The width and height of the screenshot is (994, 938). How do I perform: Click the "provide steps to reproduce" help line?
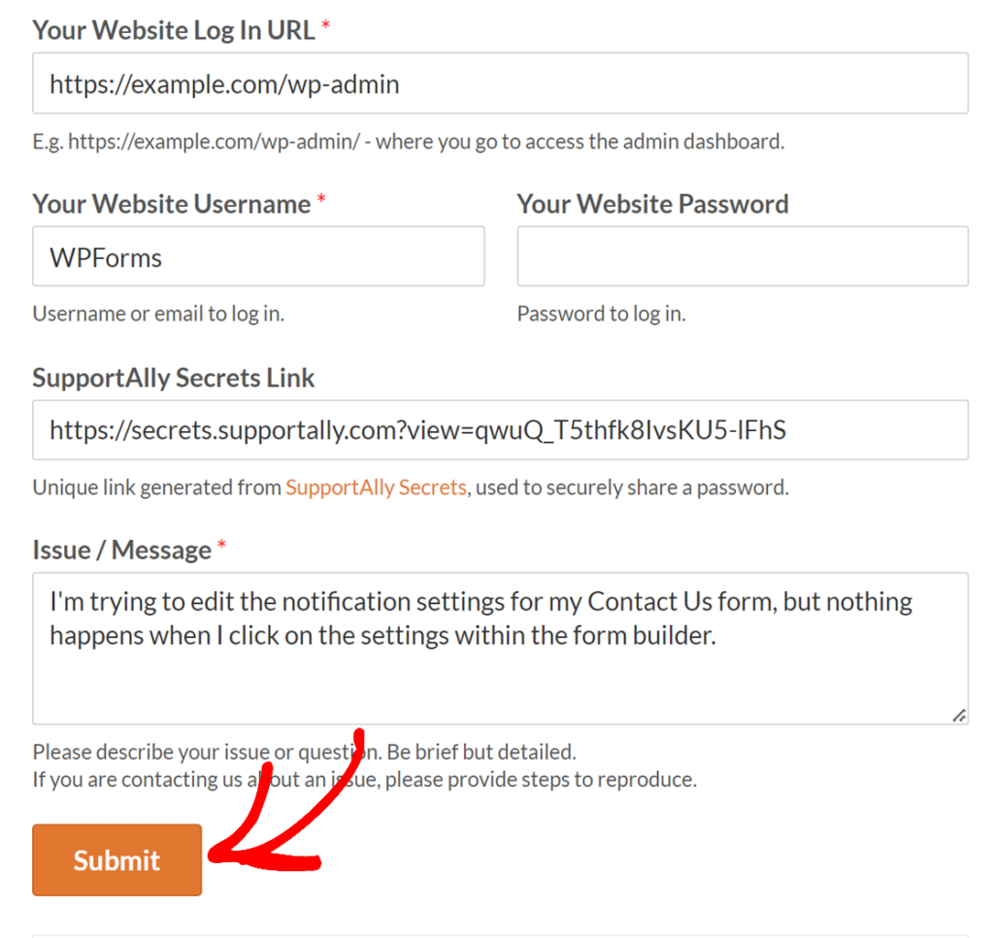[365, 779]
